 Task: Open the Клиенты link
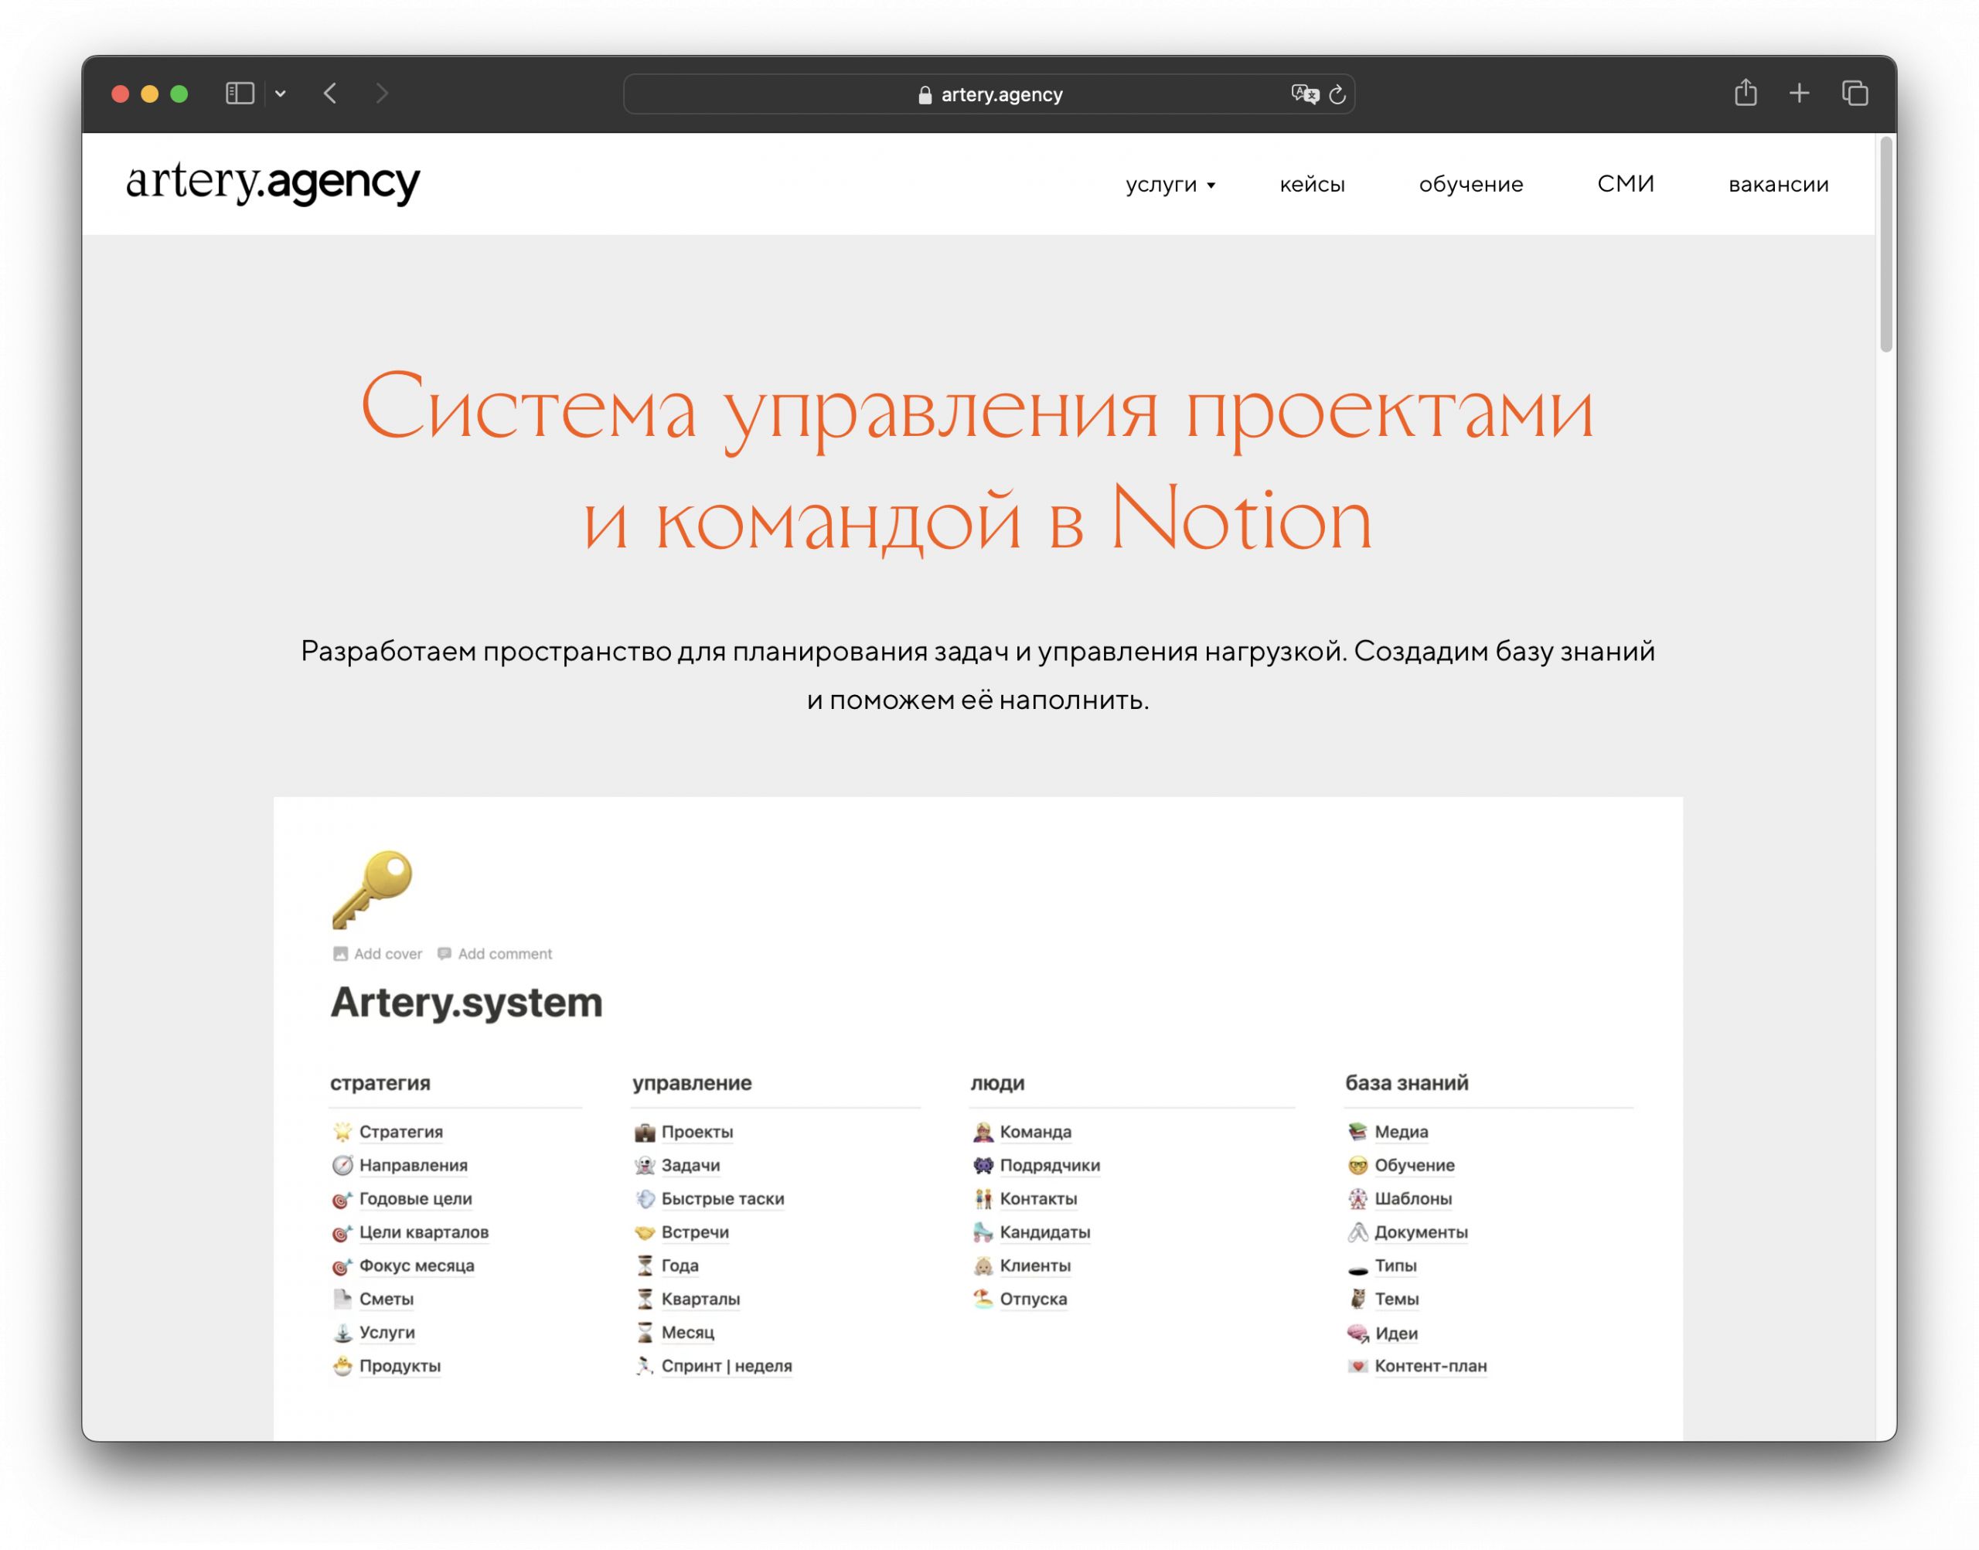[1034, 1265]
